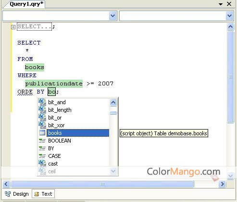The height and width of the screenshot is (202, 237).
Task: Click the function icon beside bit_and
Action: click(42, 102)
